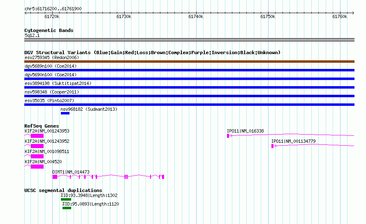366x224 pixels.
Task: Open KIF2A|NM_001243953 transcript label
Action: coord(47,131)
